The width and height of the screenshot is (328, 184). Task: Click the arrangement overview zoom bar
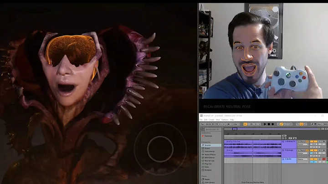coord(272,129)
